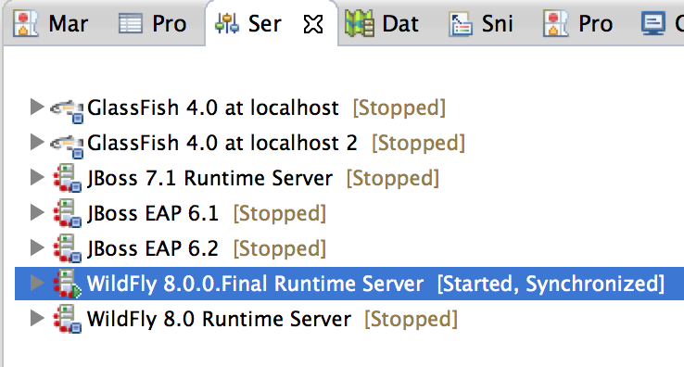Click the JBoss 7.1 Runtime Server icon
The height and width of the screenshot is (367, 684).
click(x=67, y=178)
